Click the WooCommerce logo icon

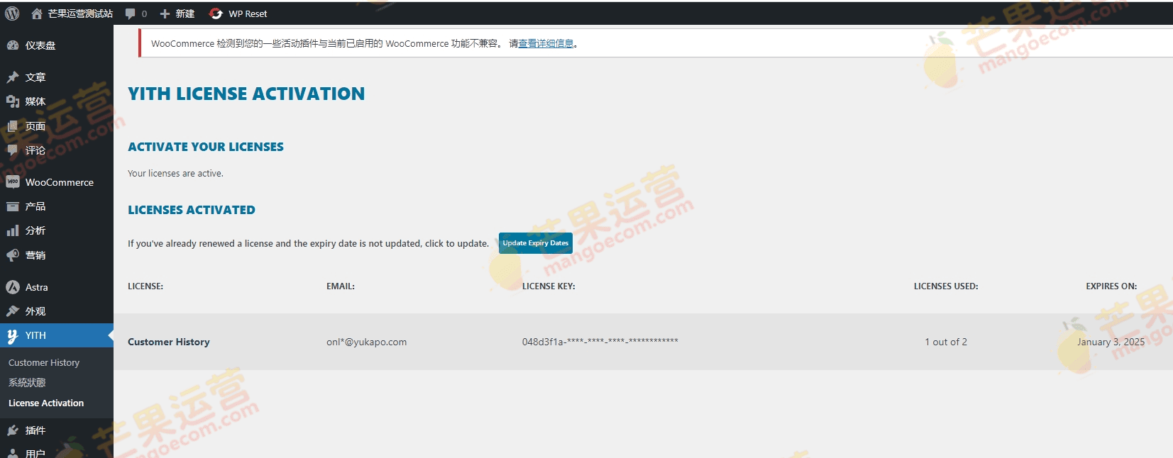point(13,182)
